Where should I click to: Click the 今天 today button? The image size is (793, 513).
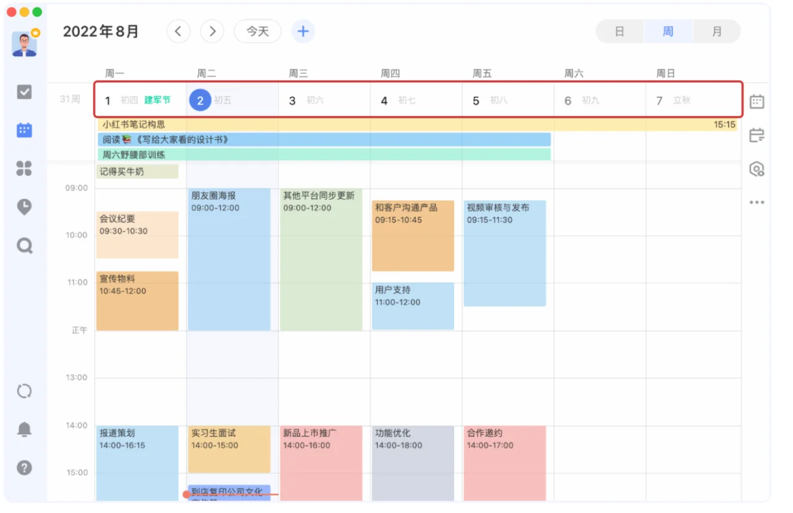click(257, 31)
